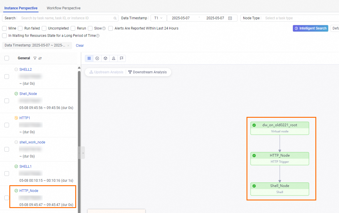Enable Waiting for Resources State checkbox
The width and height of the screenshot is (339, 213).
tap(4, 36)
